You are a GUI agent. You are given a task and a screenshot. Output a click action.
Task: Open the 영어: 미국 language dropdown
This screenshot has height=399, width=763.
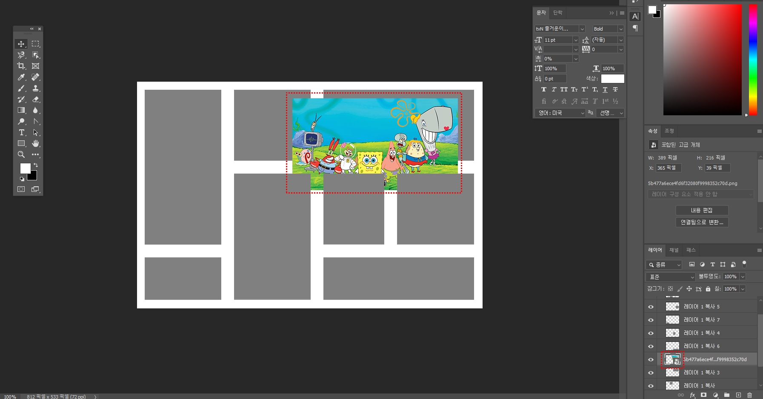560,113
